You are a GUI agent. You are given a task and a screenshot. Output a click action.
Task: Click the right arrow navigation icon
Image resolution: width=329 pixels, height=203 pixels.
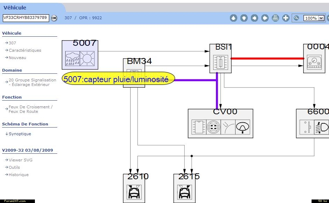pos(265,18)
